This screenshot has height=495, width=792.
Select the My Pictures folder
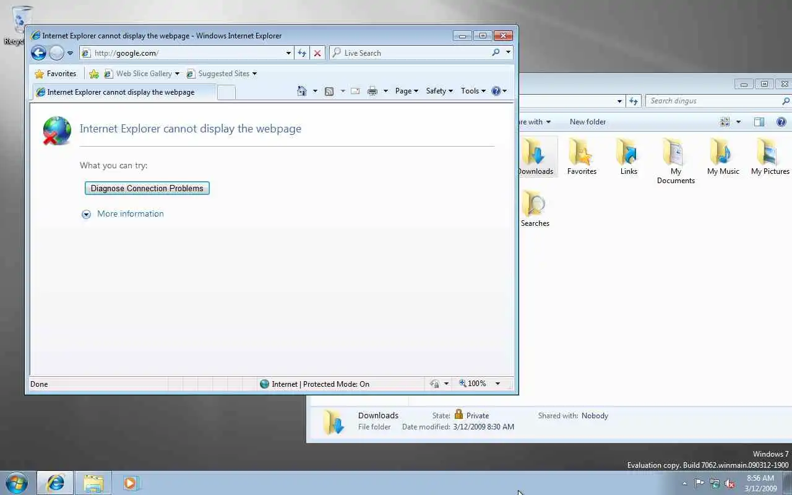pyautogui.click(x=770, y=157)
